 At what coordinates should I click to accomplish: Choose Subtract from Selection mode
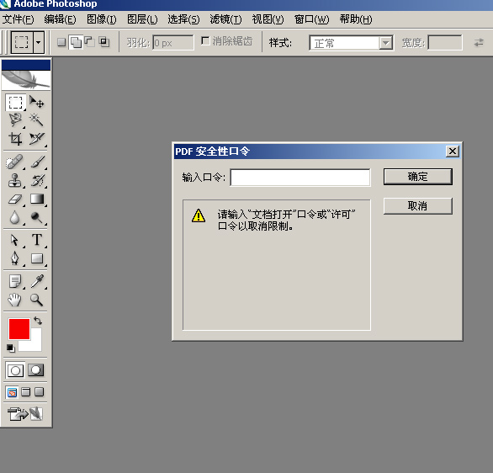point(90,42)
